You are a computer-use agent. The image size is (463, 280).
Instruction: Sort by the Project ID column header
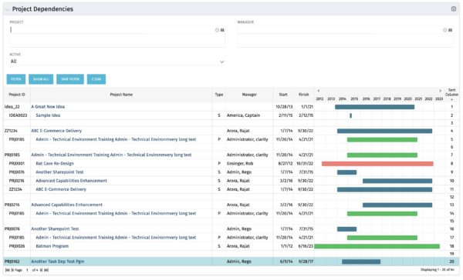17,95
